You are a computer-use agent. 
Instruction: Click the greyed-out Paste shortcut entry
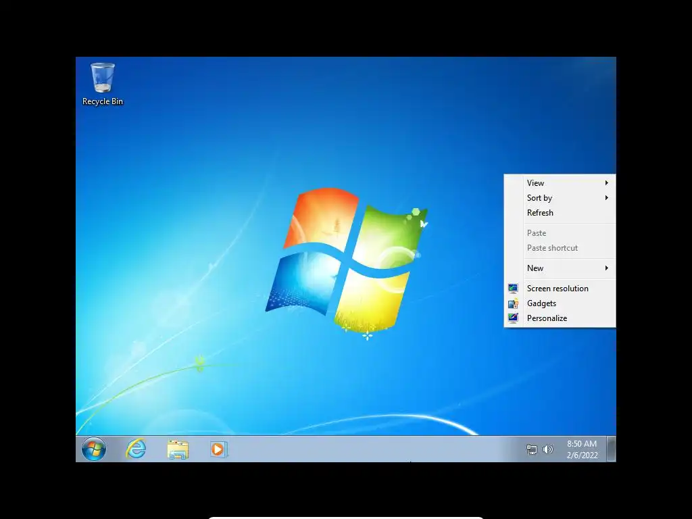(x=560, y=248)
